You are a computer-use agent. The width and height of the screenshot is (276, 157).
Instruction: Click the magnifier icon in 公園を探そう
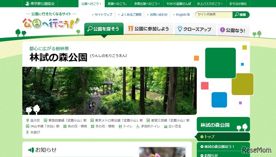tap(90, 29)
